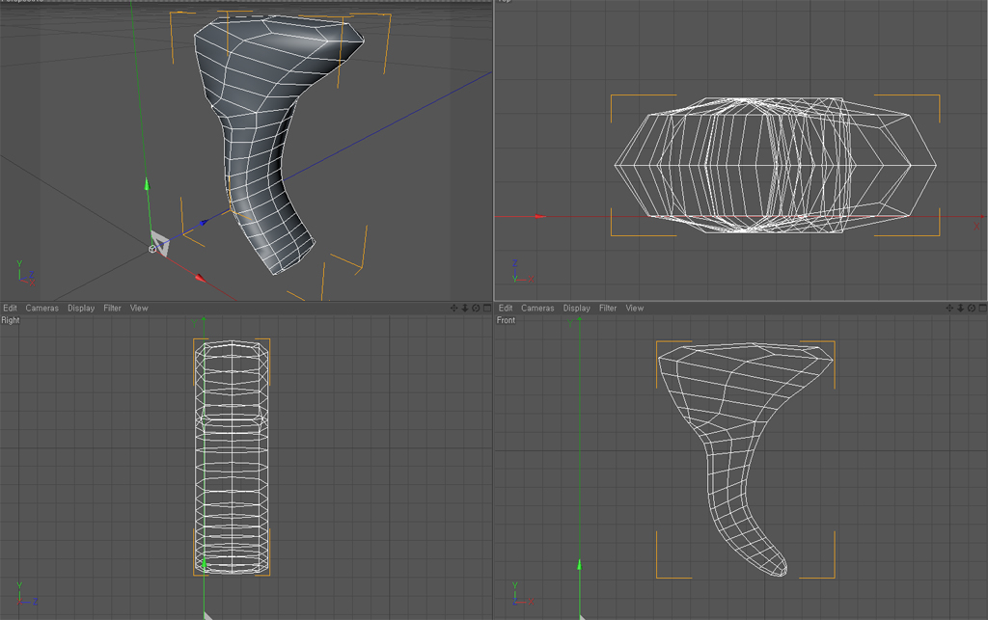Click the move-camera icon in the Front viewport
The image size is (988, 620).
click(x=949, y=308)
